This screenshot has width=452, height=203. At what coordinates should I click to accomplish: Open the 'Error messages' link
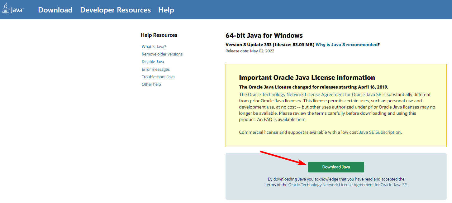(x=156, y=69)
